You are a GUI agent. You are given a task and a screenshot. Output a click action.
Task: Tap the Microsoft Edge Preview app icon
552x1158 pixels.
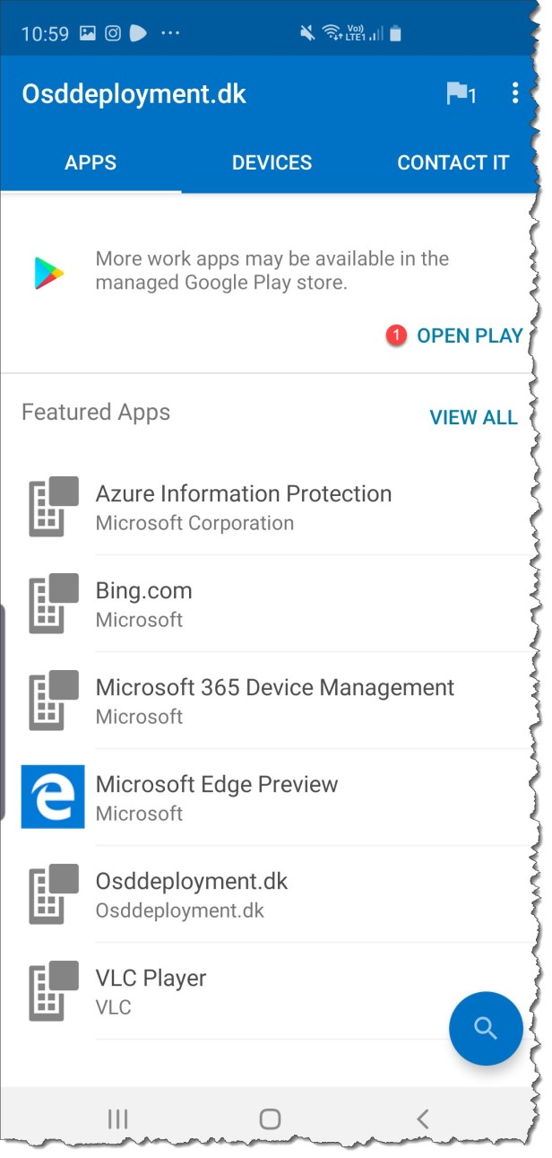(53, 797)
